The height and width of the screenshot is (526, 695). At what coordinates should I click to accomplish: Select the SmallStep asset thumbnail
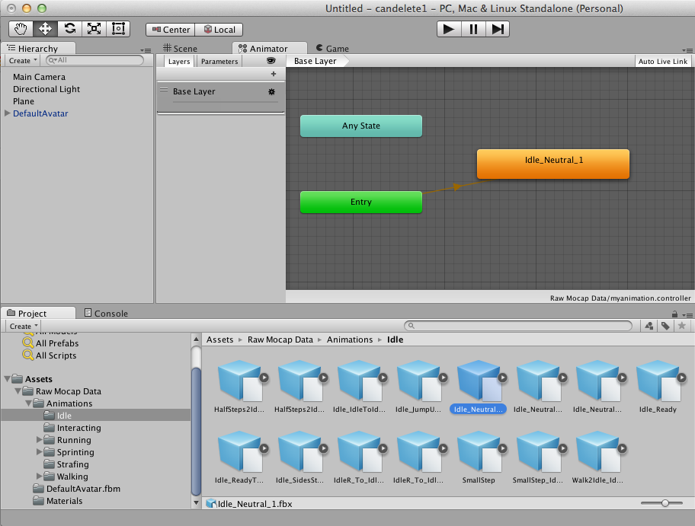pos(479,451)
